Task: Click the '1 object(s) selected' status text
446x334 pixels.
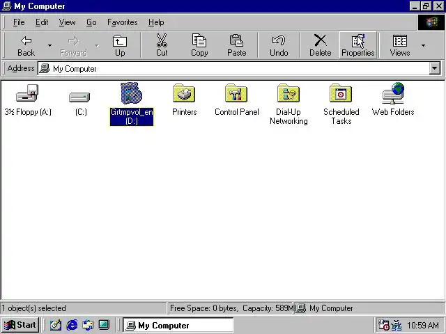Action: click(34, 308)
